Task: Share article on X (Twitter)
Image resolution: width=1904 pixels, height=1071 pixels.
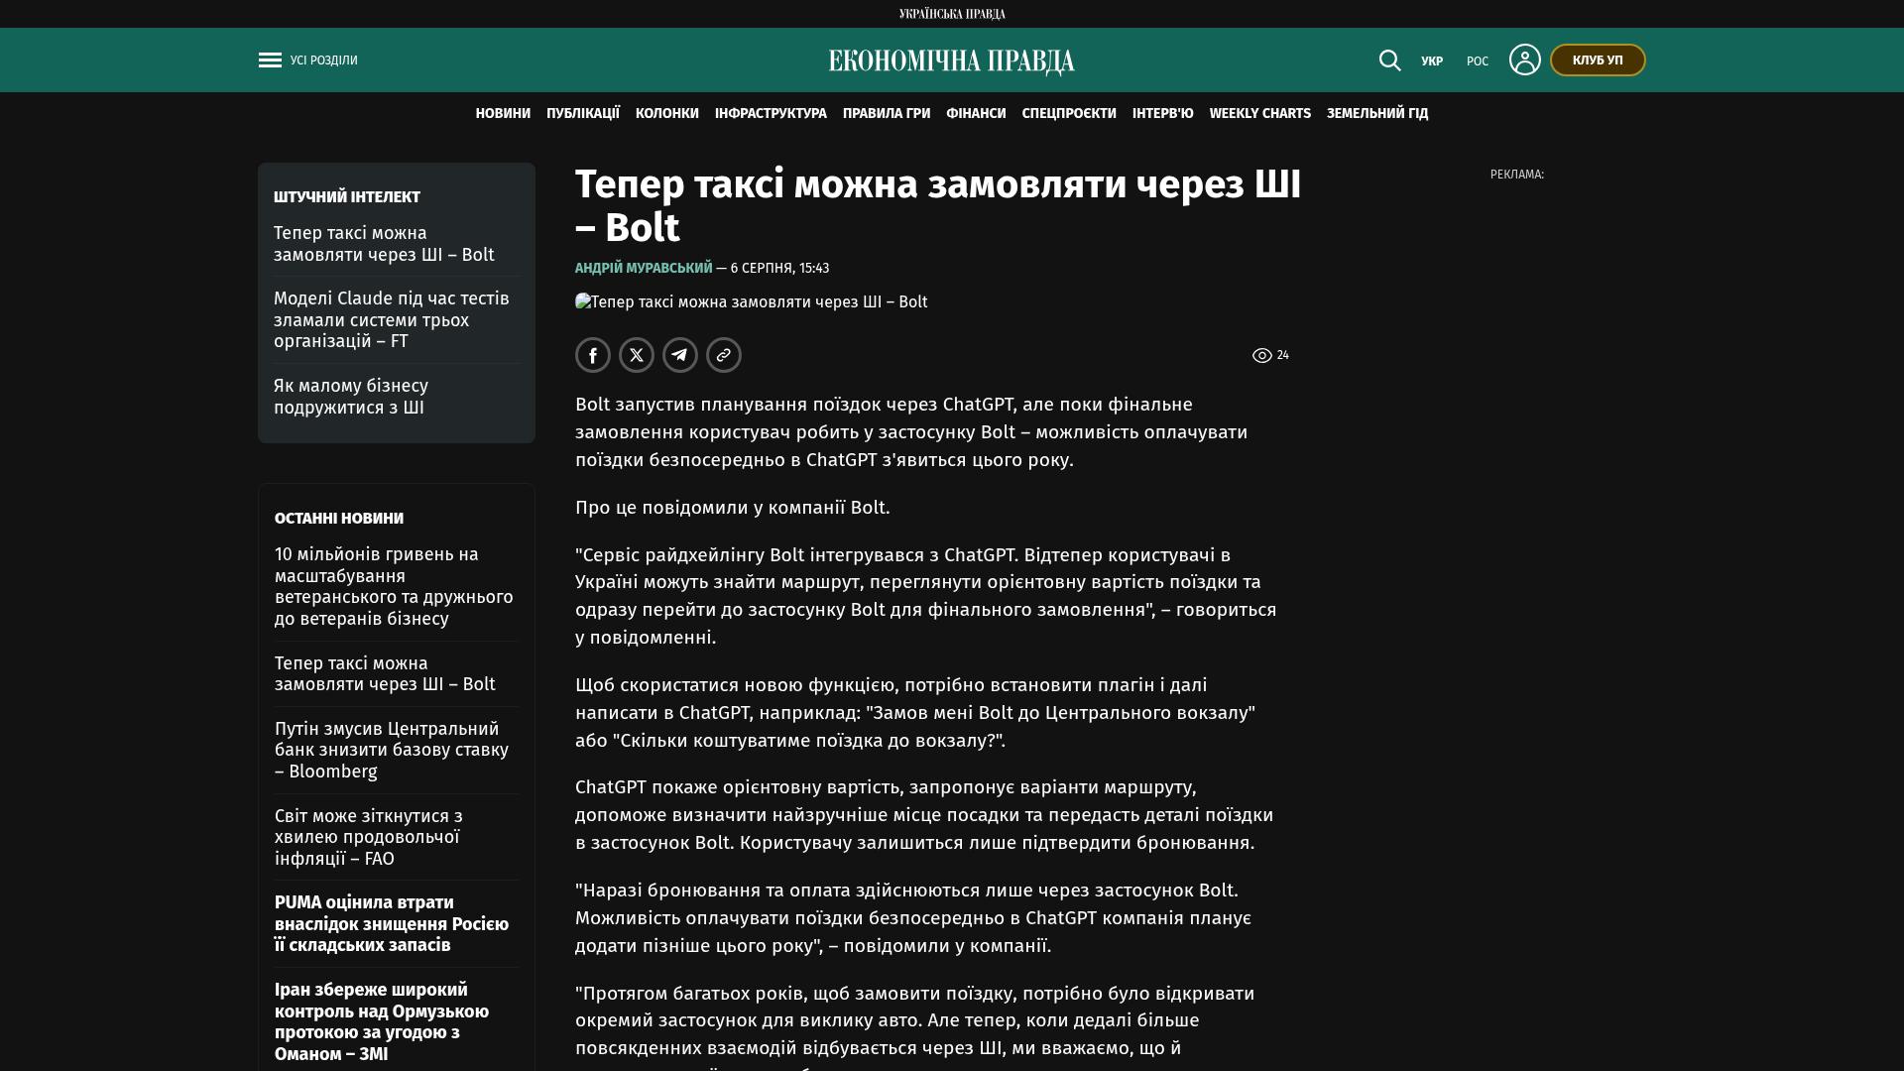Action: pyautogui.click(x=637, y=355)
